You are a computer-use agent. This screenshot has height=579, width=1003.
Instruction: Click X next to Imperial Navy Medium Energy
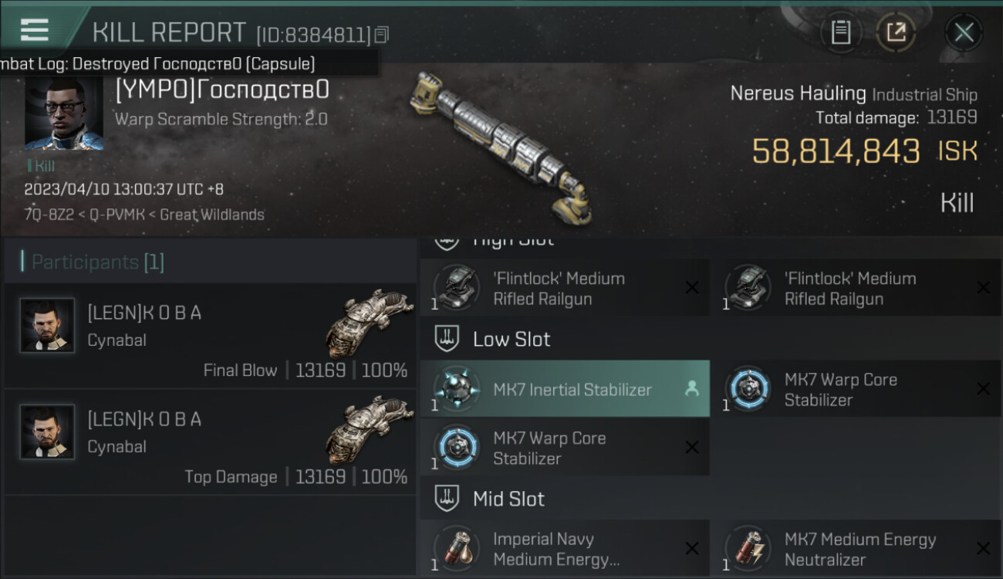(x=691, y=549)
